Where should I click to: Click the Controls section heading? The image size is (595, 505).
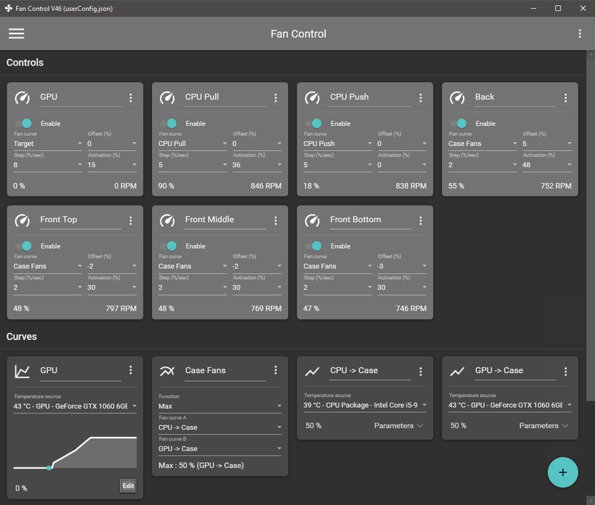[25, 62]
